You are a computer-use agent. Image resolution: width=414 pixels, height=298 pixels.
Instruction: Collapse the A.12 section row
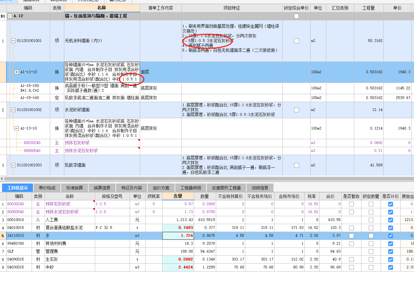pyautogui.click(x=10, y=16)
